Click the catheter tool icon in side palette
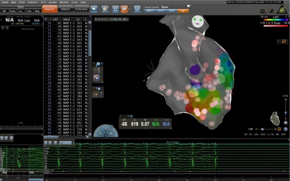290x181 pixels. [97, 77]
